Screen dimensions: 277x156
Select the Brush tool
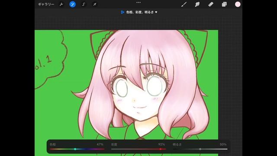pyautogui.click(x=184, y=4)
